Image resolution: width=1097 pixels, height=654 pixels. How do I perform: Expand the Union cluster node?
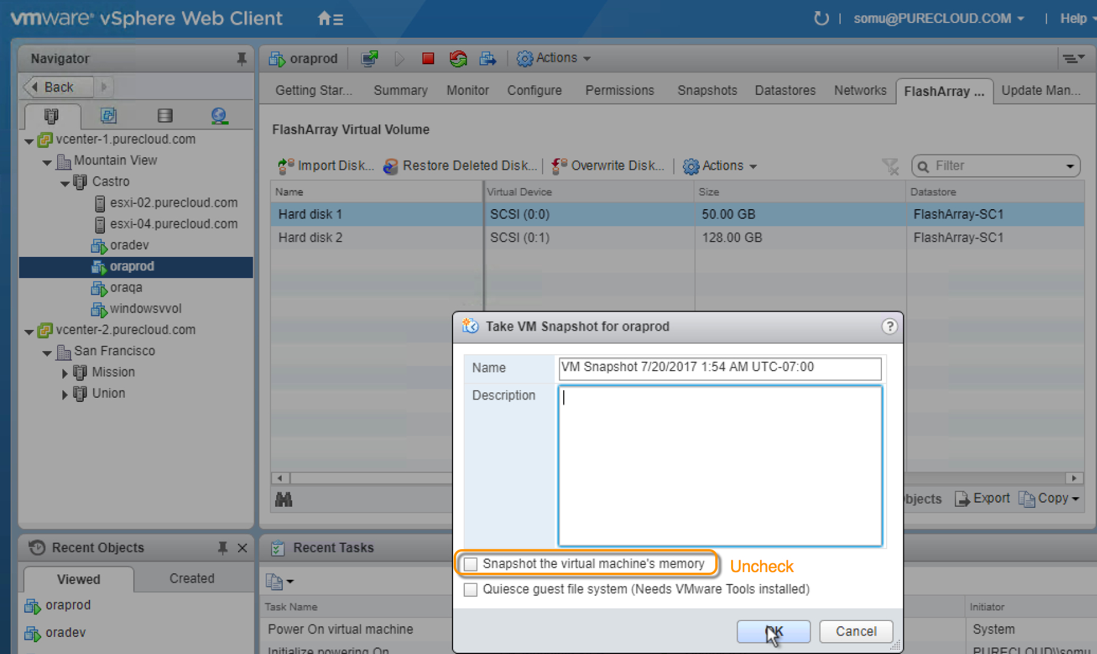[65, 394]
